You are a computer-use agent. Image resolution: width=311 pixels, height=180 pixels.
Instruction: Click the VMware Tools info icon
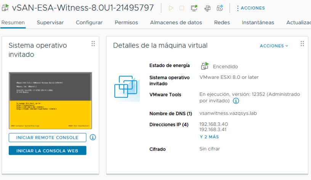236,101
